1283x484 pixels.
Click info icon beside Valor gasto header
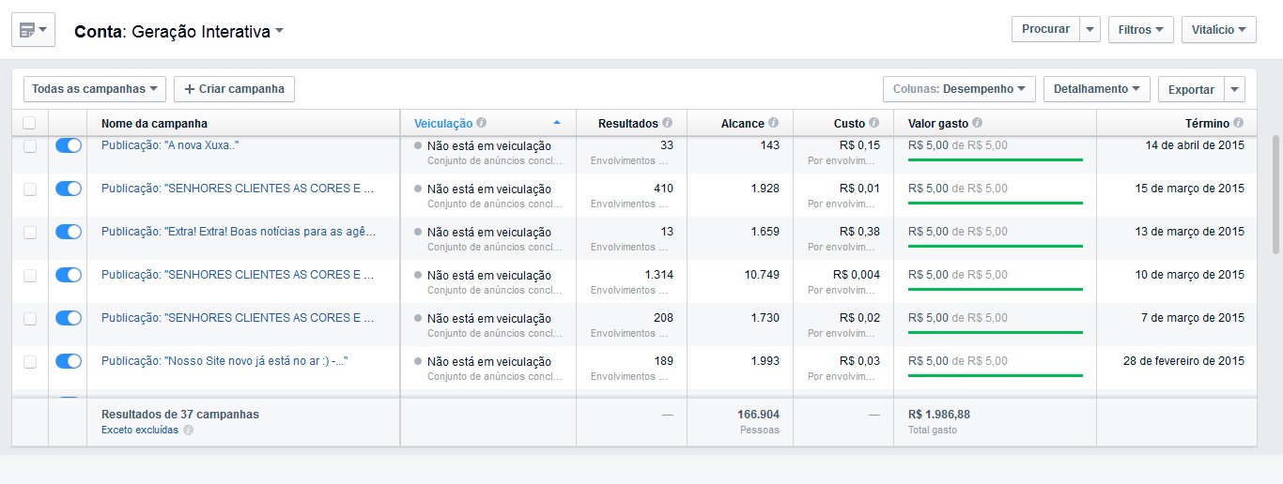click(x=978, y=123)
